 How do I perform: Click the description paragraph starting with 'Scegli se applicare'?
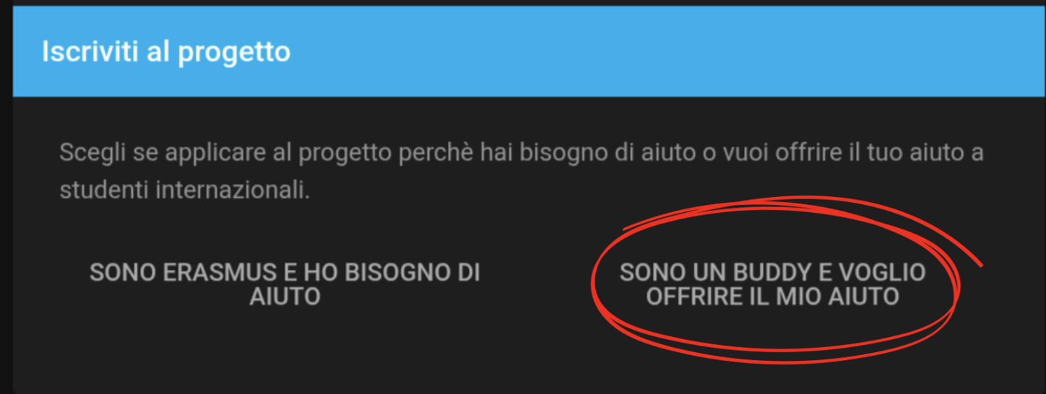pos(522,171)
